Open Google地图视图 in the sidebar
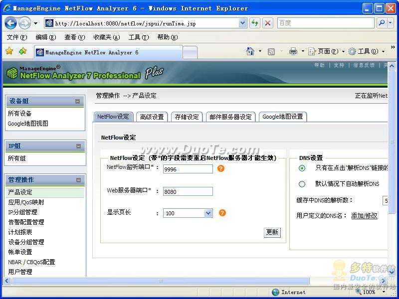Viewport: 399px width, 299px height. (x=28, y=124)
